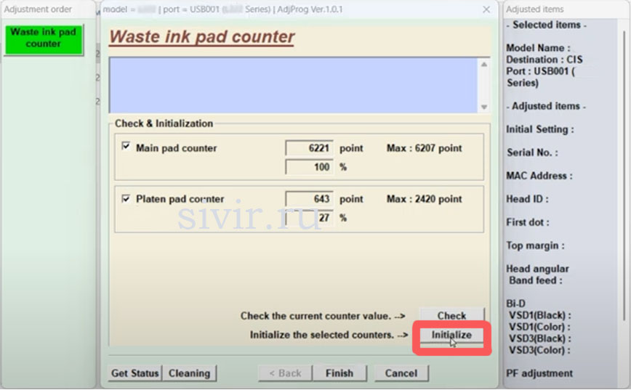The image size is (631, 390).
Task: Click the Adjusted items panel scrollbar
Action: click(x=624, y=182)
